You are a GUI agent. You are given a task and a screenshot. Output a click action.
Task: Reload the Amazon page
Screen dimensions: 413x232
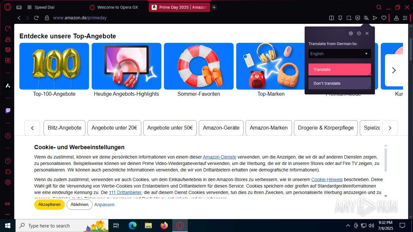point(36,18)
